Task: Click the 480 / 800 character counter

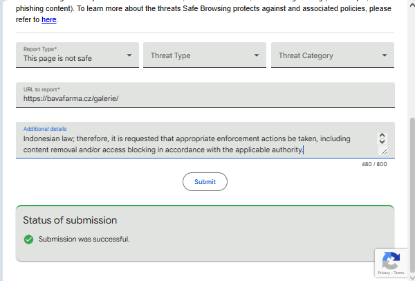Action: click(374, 164)
